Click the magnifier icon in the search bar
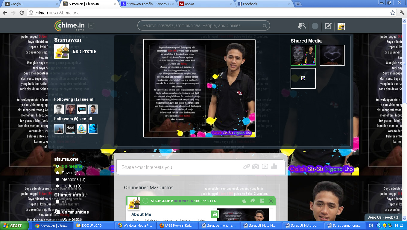This screenshot has height=230, width=407. [265, 26]
